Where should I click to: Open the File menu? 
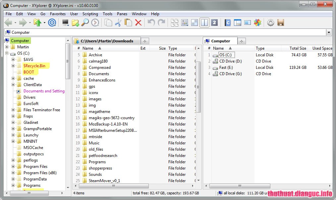click(x=9, y=14)
